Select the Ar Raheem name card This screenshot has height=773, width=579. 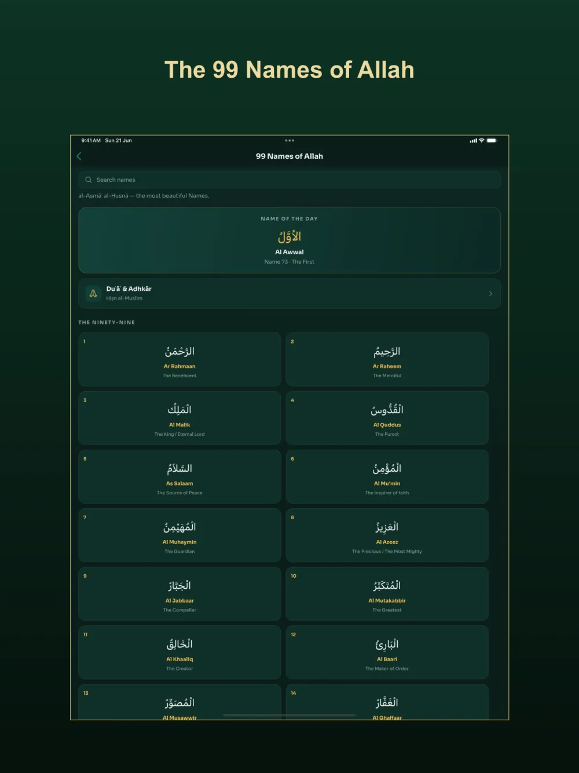(x=387, y=359)
